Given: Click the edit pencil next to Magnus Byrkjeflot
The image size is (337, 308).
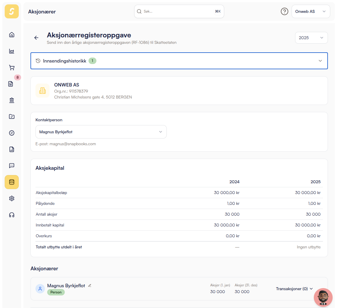Looking at the screenshot, I should tap(90, 285).
